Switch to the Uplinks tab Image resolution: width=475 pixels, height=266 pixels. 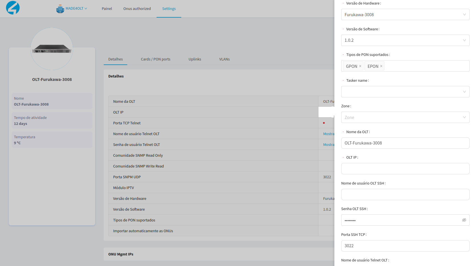point(195,59)
